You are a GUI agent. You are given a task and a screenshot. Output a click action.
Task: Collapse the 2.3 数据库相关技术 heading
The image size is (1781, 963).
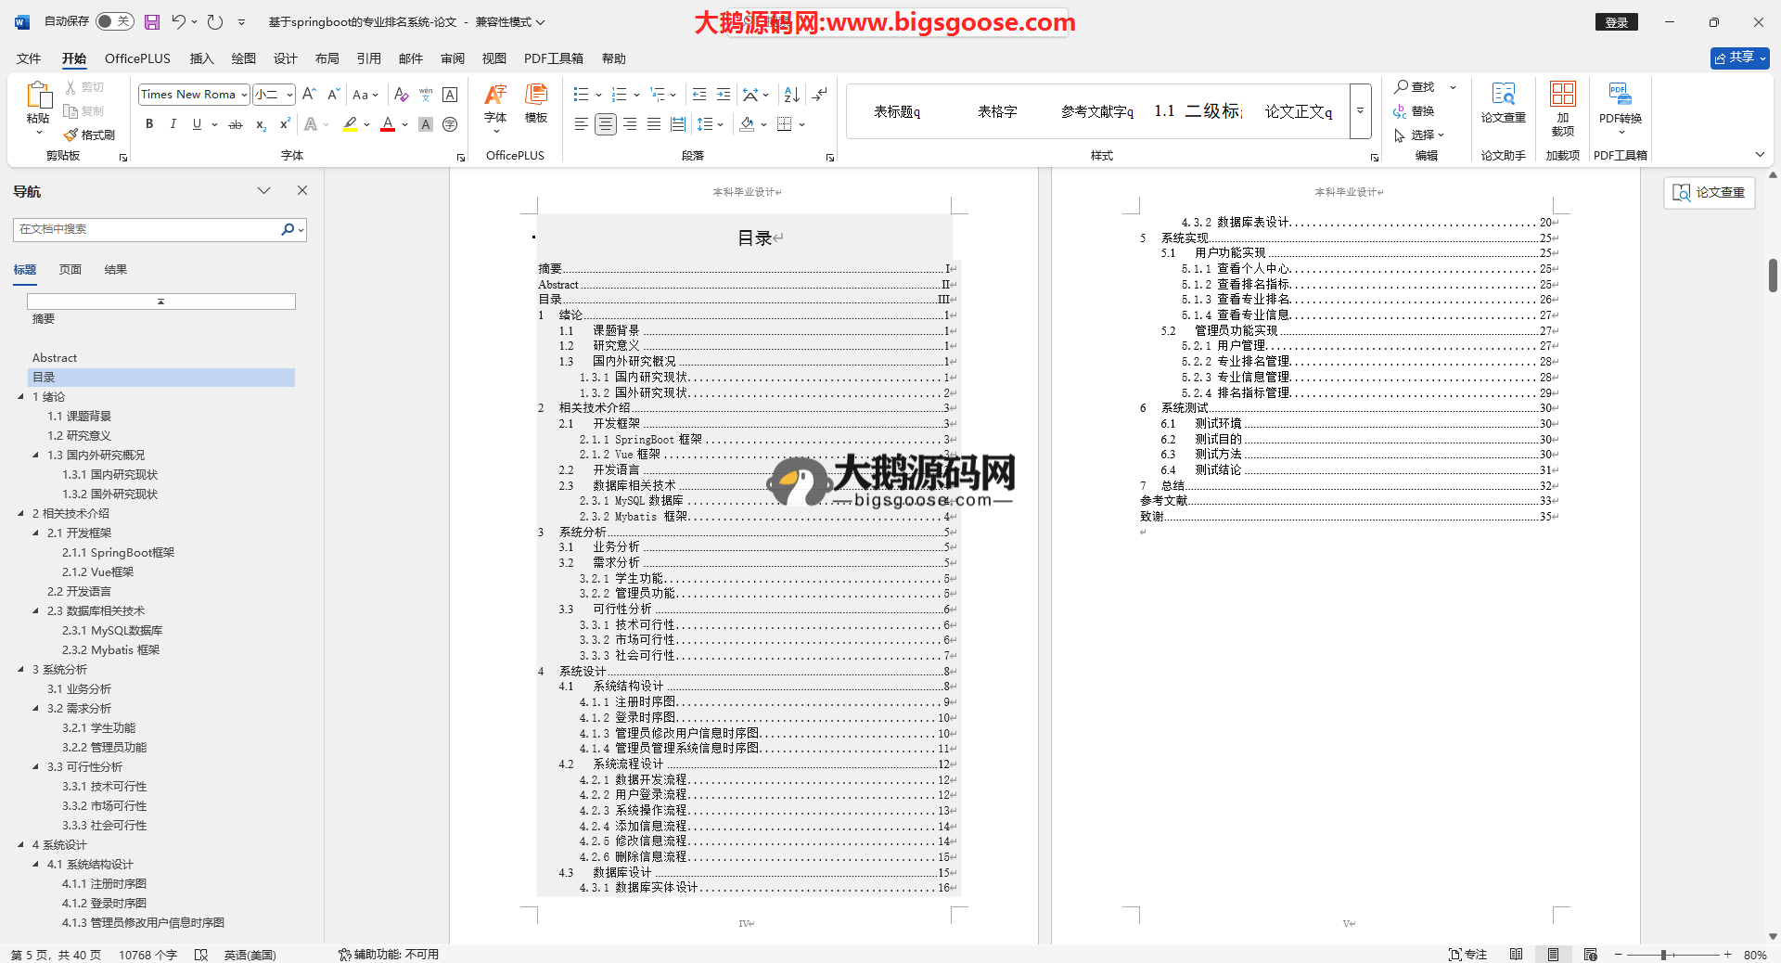tap(36, 610)
